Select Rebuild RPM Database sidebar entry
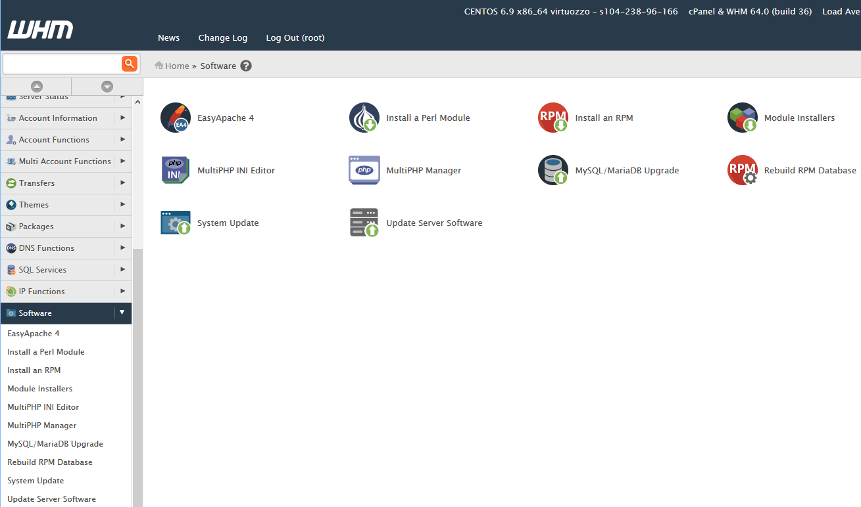Image resolution: width=861 pixels, height=507 pixels. 50,462
